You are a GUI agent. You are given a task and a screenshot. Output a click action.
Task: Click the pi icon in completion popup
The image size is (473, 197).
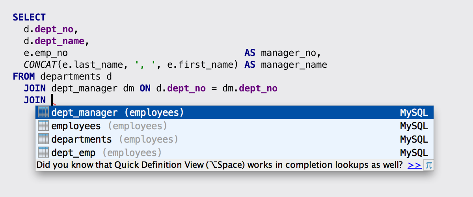(428, 165)
